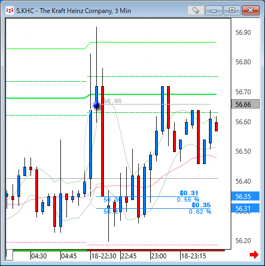Minimize the KHC chart window
Image resolution: width=265 pixels, height=266 pixels.
coord(214,10)
